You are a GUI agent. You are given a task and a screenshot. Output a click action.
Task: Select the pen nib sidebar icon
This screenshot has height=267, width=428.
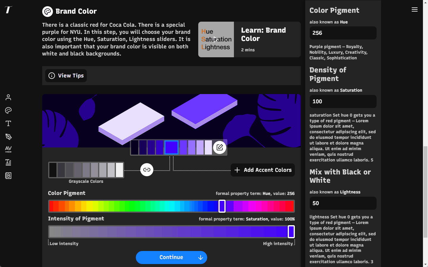(8, 136)
